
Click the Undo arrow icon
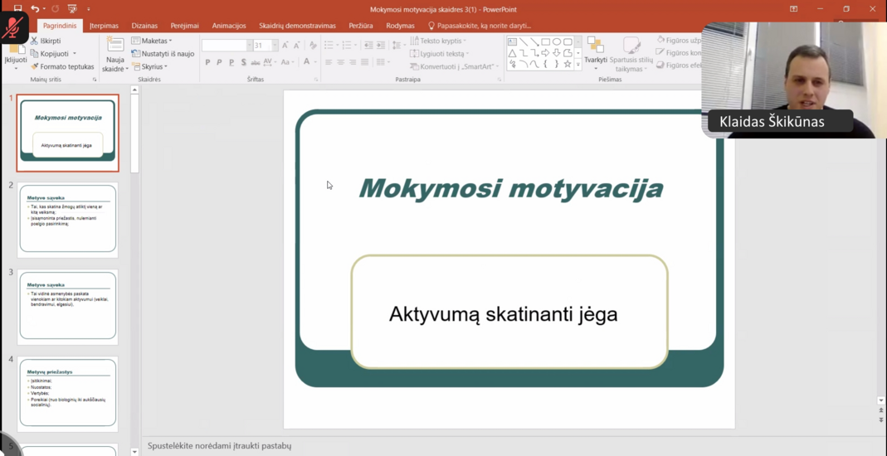[x=35, y=9]
